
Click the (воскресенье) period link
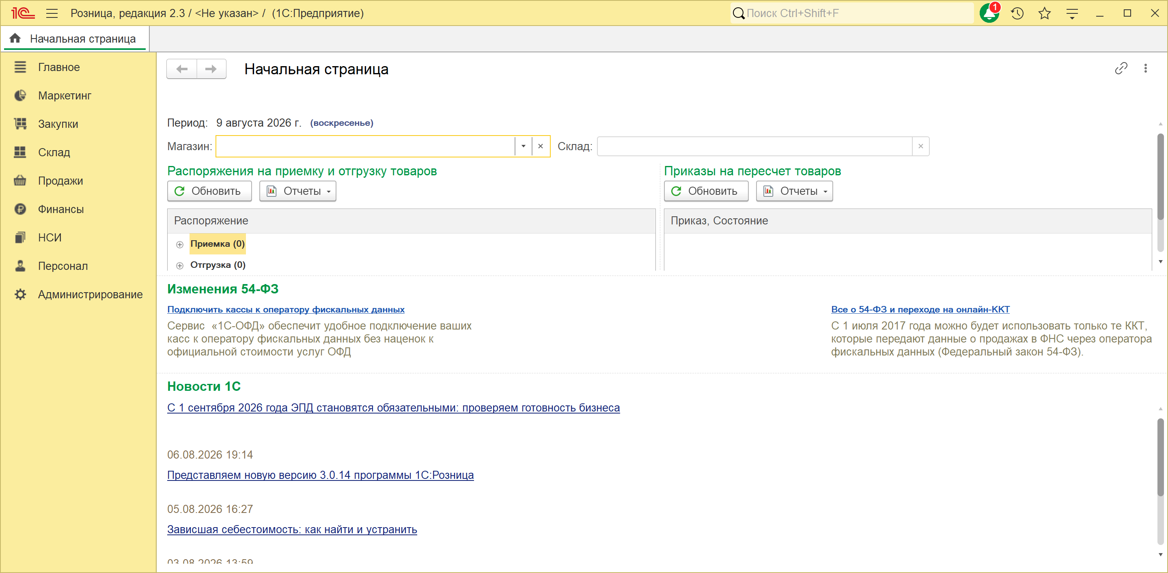pyautogui.click(x=341, y=123)
